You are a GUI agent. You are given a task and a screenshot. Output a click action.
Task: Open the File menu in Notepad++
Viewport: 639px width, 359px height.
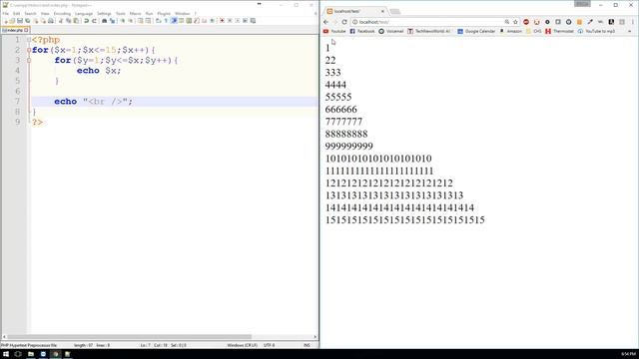coord(5,13)
